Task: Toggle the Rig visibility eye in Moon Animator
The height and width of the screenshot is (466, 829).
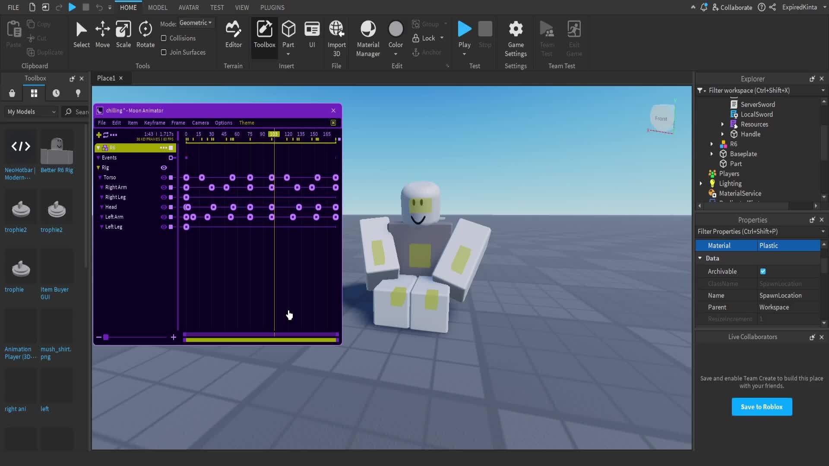Action: pyautogui.click(x=164, y=167)
